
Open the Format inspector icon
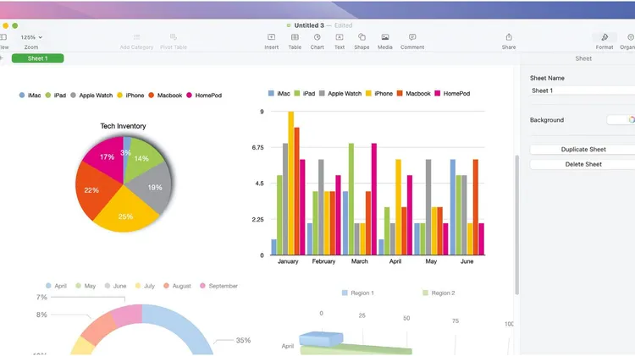(x=605, y=37)
